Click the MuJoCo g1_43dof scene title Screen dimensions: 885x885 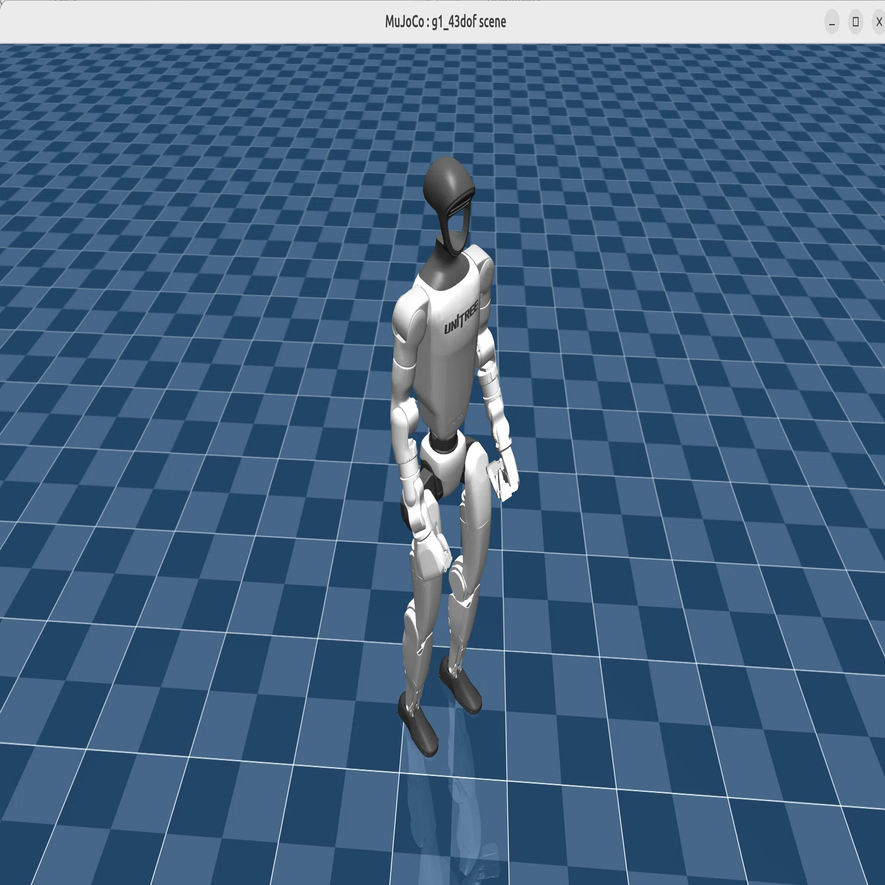(x=445, y=22)
